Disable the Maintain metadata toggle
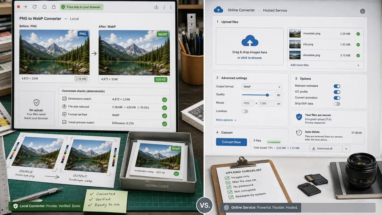The width and height of the screenshot is (382, 215). (337, 86)
